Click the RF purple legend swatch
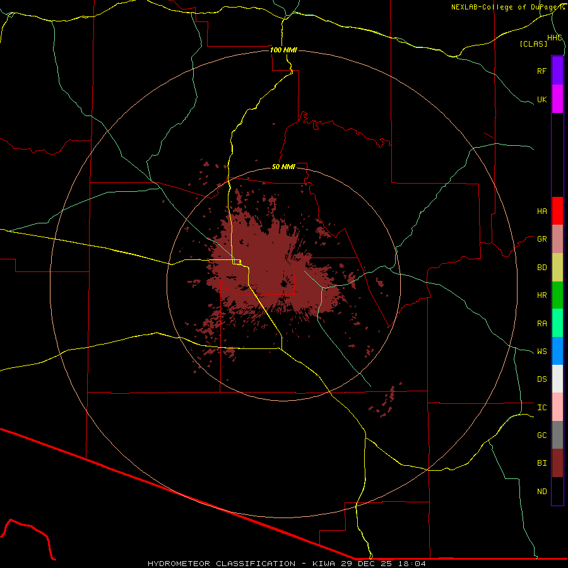The height and width of the screenshot is (568, 568). pos(557,71)
